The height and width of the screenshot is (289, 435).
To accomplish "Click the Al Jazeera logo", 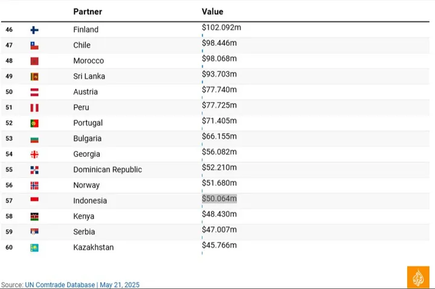I will [418, 276].
